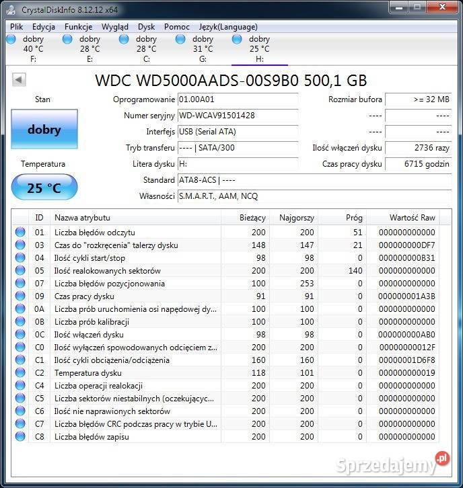Click status orb for attribute 05 reallocated sectors
The height and width of the screenshot is (488, 463).
[20, 271]
